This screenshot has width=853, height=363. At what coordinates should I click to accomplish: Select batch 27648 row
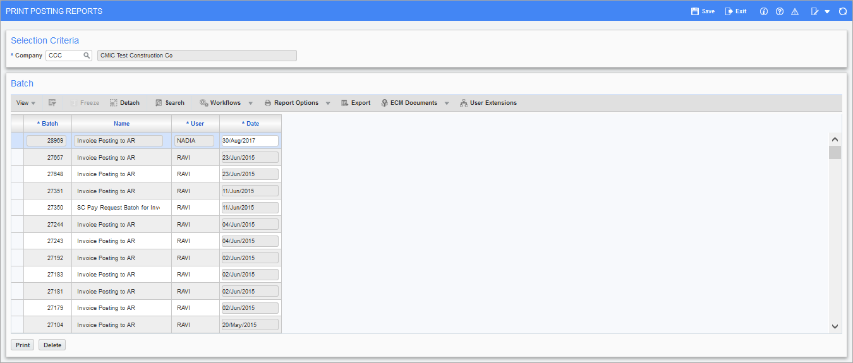pyautogui.click(x=146, y=174)
